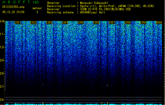Select observer name Masayuki Kobayashi
165x105 pixels.
tap(94, 3)
